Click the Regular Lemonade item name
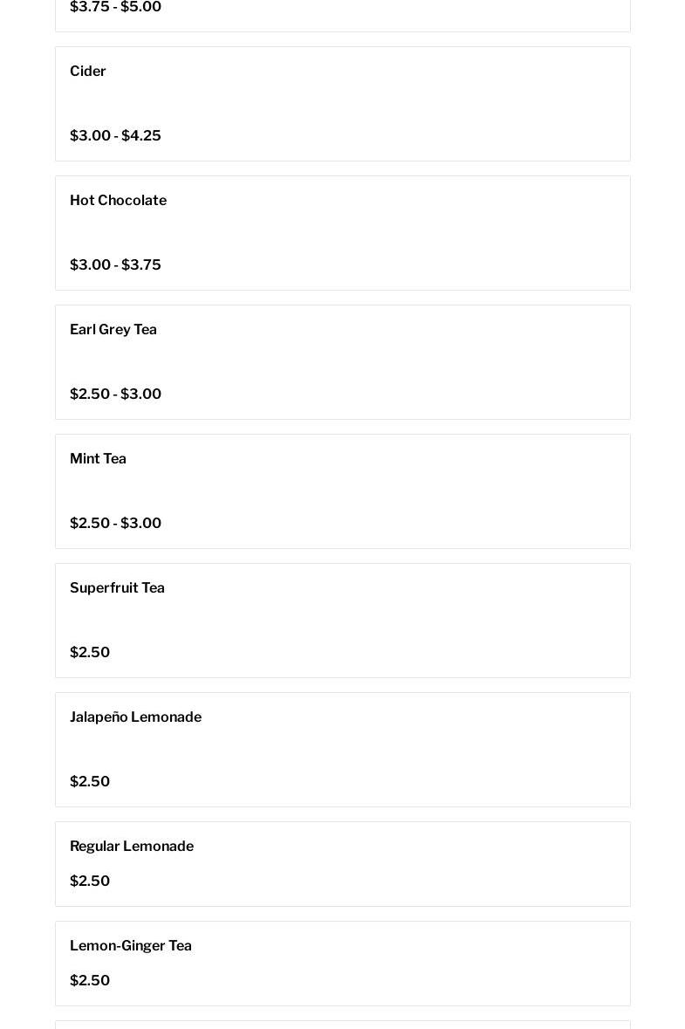This screenshot has width=685, height=1029. point(132,847)
